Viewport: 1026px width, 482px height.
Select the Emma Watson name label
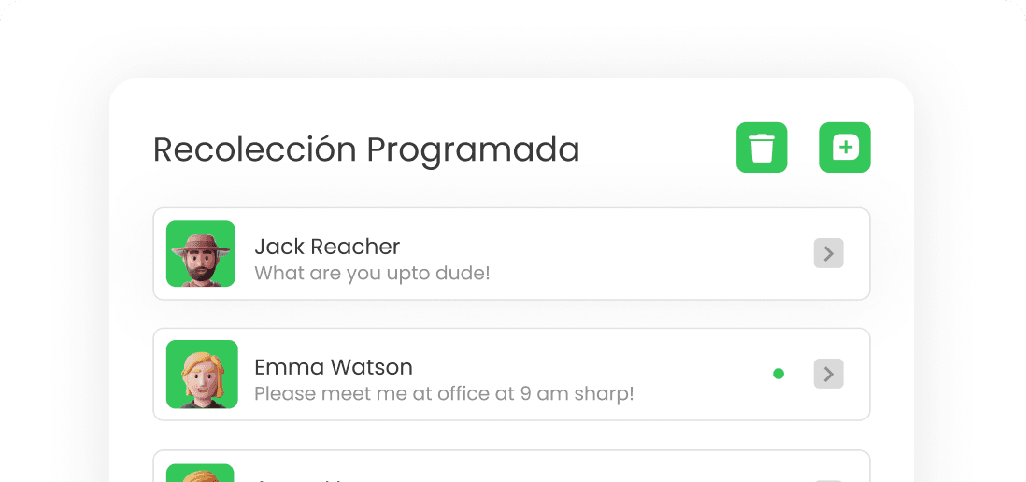click(334, 367)
